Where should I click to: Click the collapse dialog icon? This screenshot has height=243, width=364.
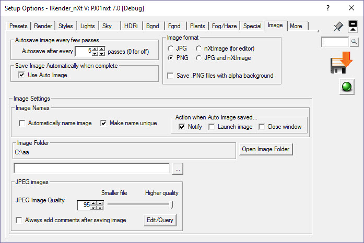coord(353,27)
